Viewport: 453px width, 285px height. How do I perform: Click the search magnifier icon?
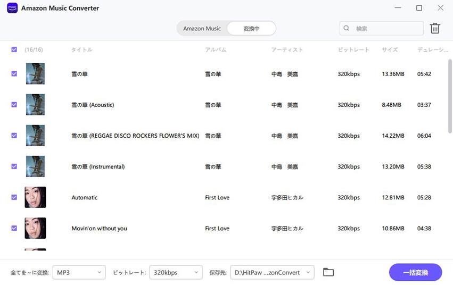(x=347, y=28)
